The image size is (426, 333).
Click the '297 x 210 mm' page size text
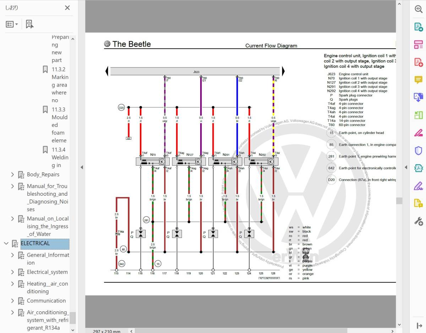(106, 331)
